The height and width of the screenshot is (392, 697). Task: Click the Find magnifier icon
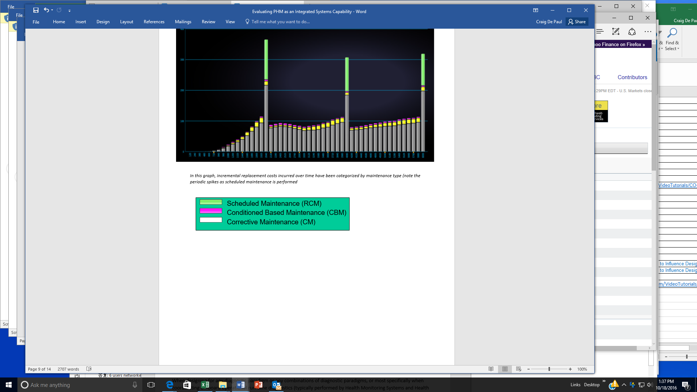(x=672, y=33)
